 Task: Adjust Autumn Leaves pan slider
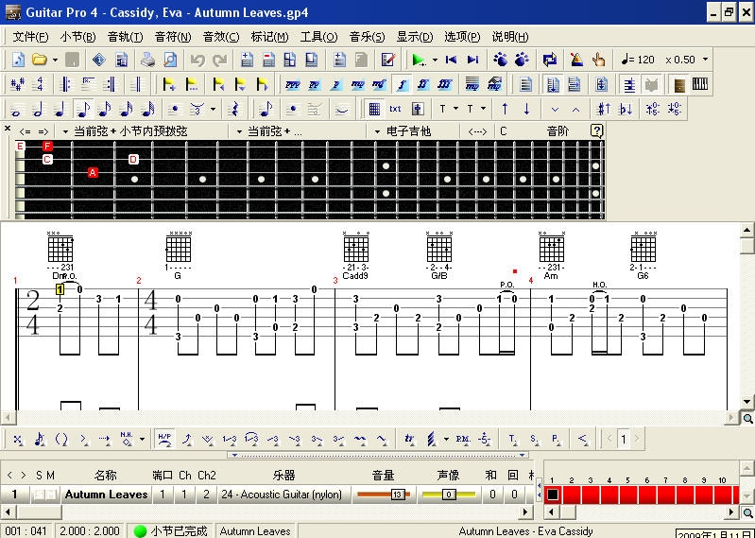tap(449, 495)
